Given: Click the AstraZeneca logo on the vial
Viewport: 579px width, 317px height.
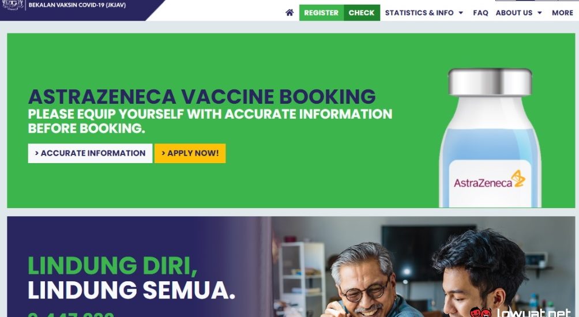Looking at the screenshot, I should tap(489, 179).
